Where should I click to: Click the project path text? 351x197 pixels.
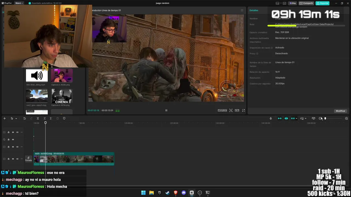(x=304, y=25)
